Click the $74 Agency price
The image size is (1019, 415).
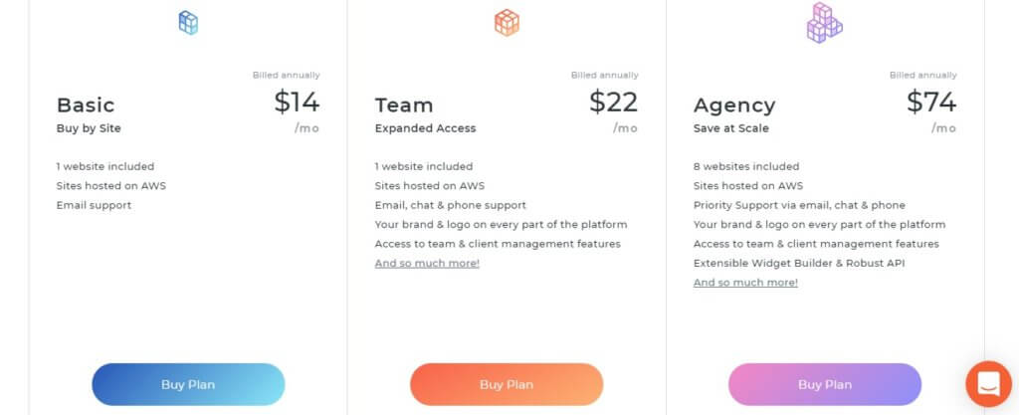click(x=931, y=102)
